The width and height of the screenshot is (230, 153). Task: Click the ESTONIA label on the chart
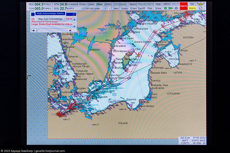click(188, 37)
